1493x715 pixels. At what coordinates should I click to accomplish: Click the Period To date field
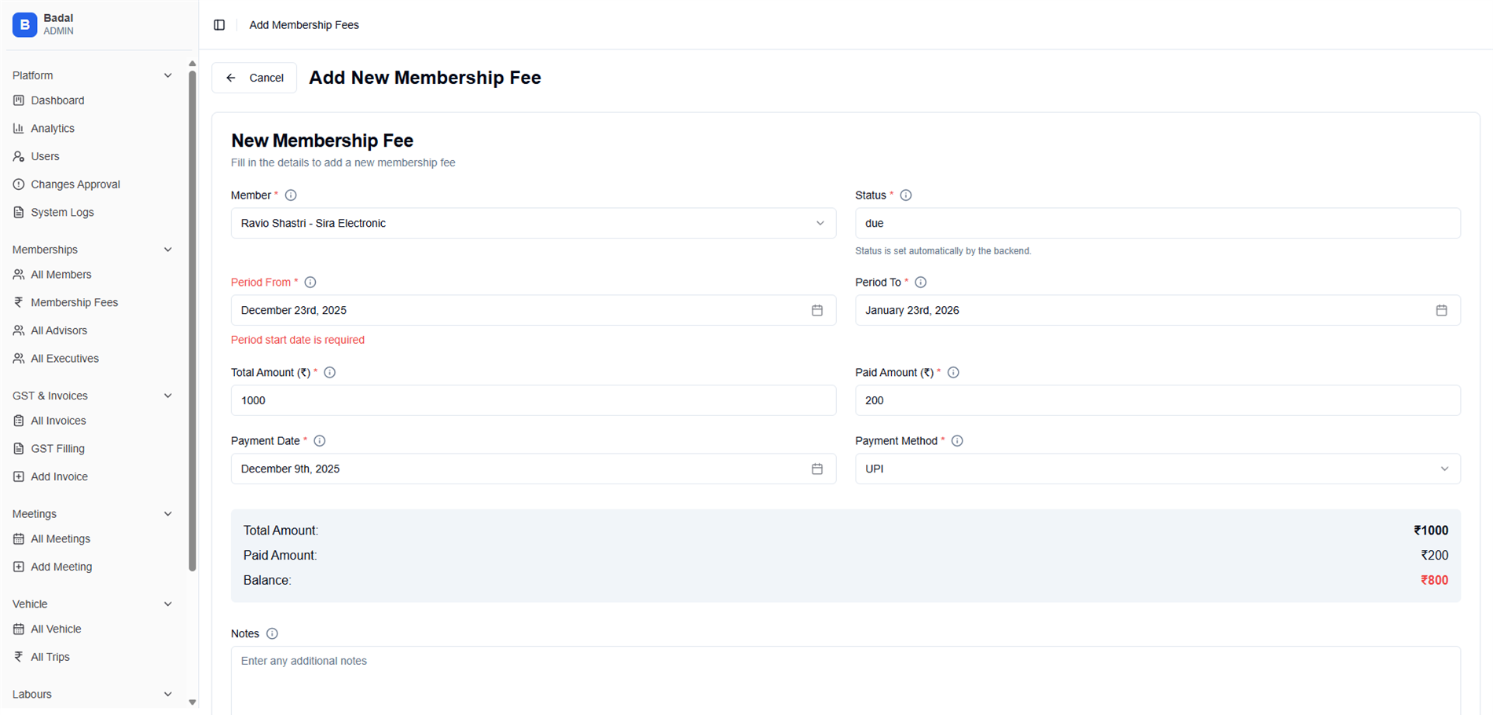1157,311
